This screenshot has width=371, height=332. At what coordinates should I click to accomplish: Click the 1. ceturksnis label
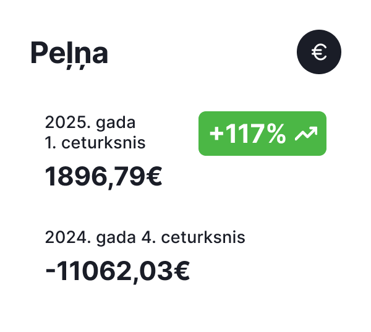95,143
